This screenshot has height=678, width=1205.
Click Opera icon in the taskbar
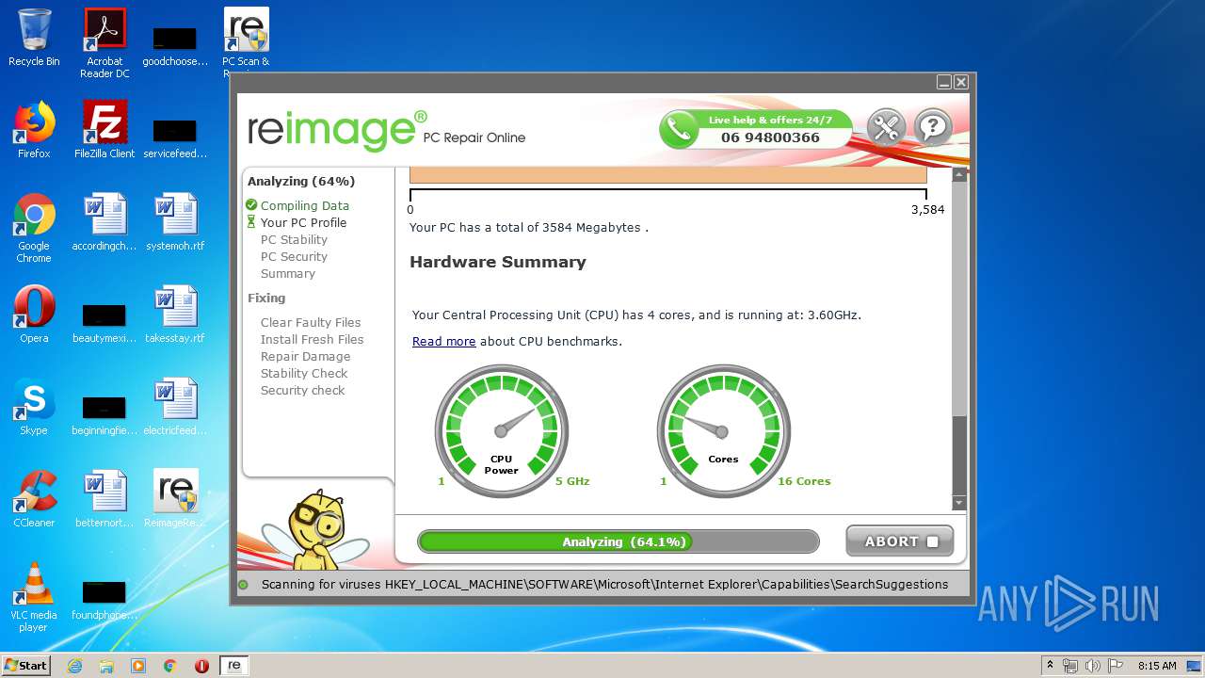click(x=201, y=666)
